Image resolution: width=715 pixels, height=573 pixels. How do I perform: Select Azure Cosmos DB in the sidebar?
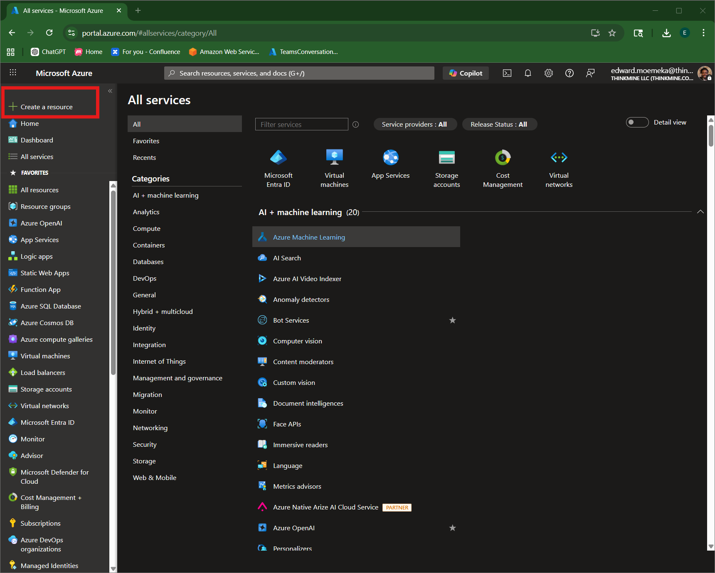click(x=47, y=323)
